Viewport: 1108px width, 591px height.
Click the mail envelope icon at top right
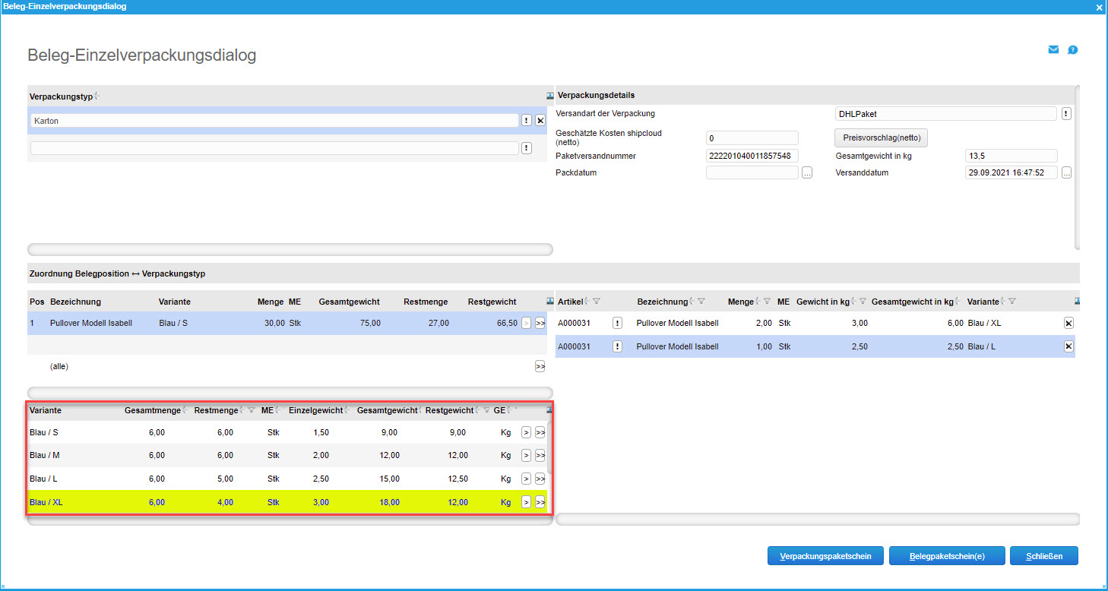coord(1053,50)
